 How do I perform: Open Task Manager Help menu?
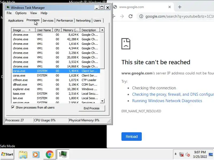(x=44, y=13)
